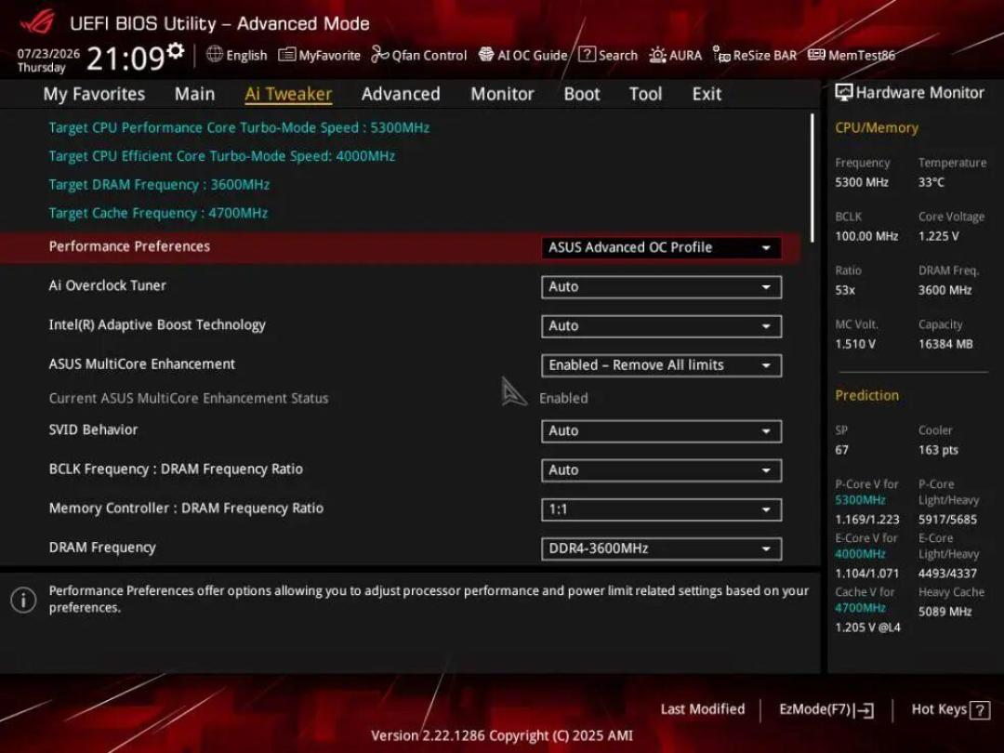Viewport: 1004px width, 753px height.
Task: Open the Tool tab
Action: (645, 94)
